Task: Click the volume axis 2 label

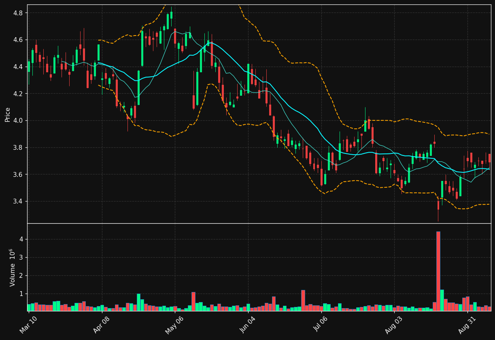Action: click(x=21, y=275)
